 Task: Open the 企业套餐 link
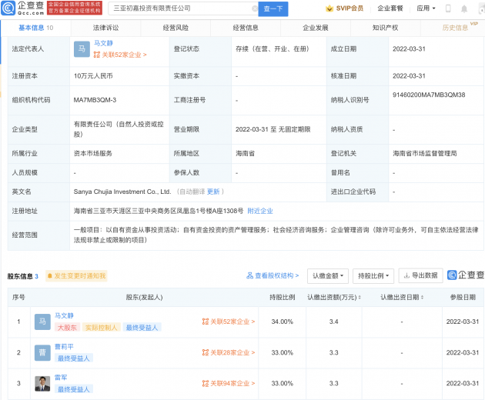tap(390, 8)
